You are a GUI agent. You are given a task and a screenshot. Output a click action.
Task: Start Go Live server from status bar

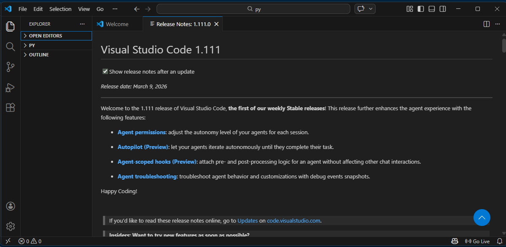click(477, 242)
